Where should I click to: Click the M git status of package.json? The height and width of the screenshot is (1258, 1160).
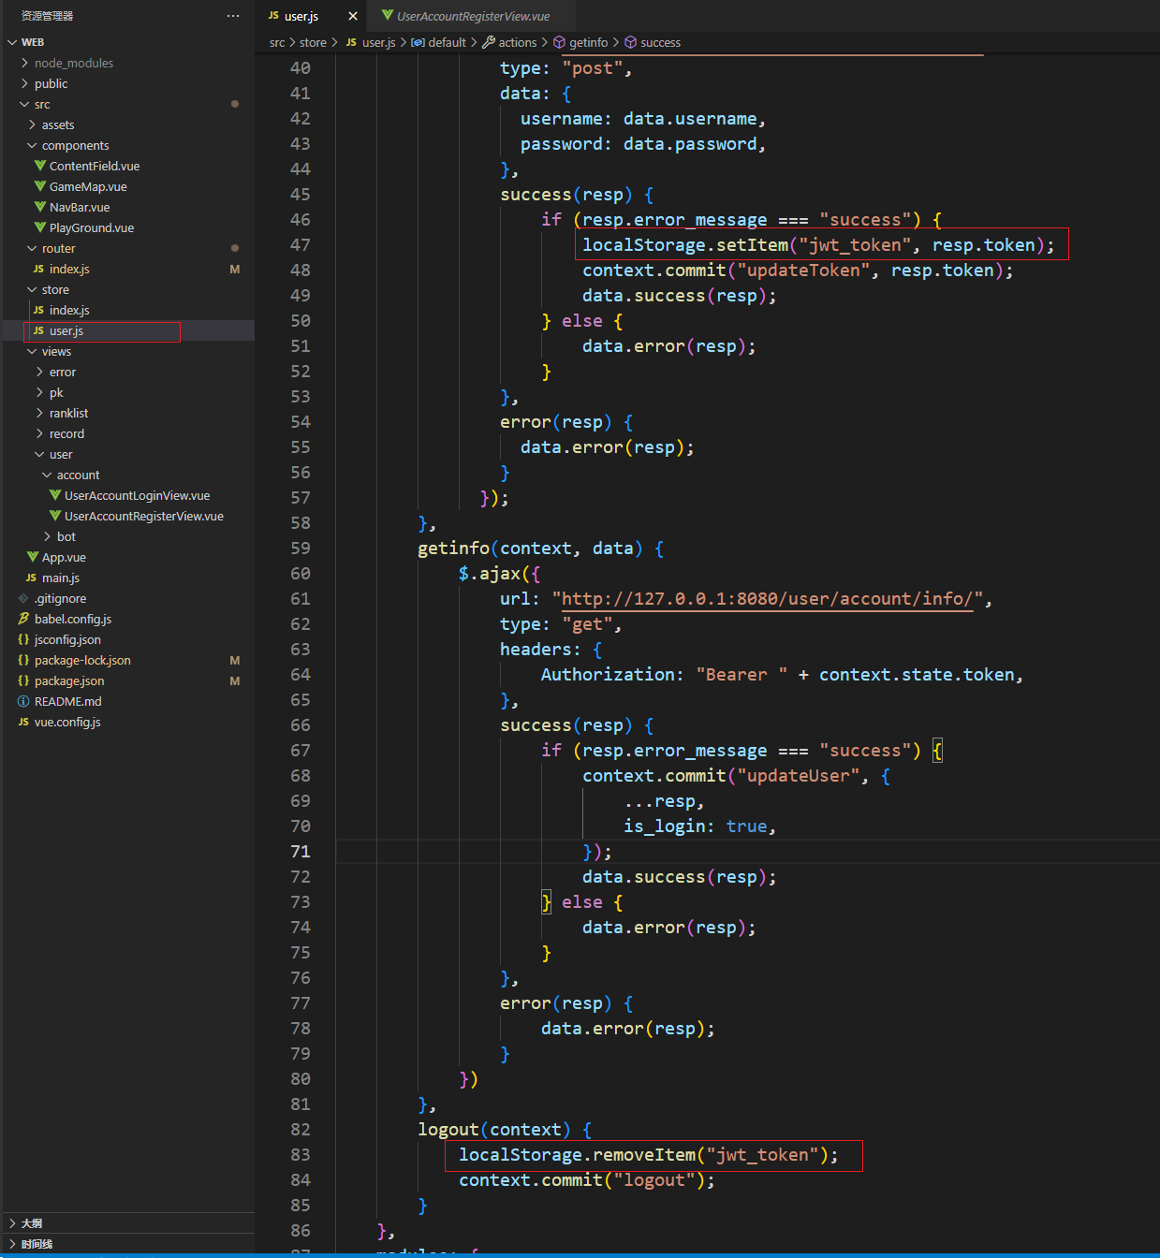(x=235, y=680)
